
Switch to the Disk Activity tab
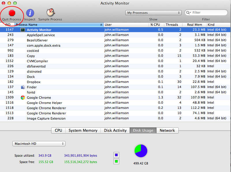pos(115,130)
